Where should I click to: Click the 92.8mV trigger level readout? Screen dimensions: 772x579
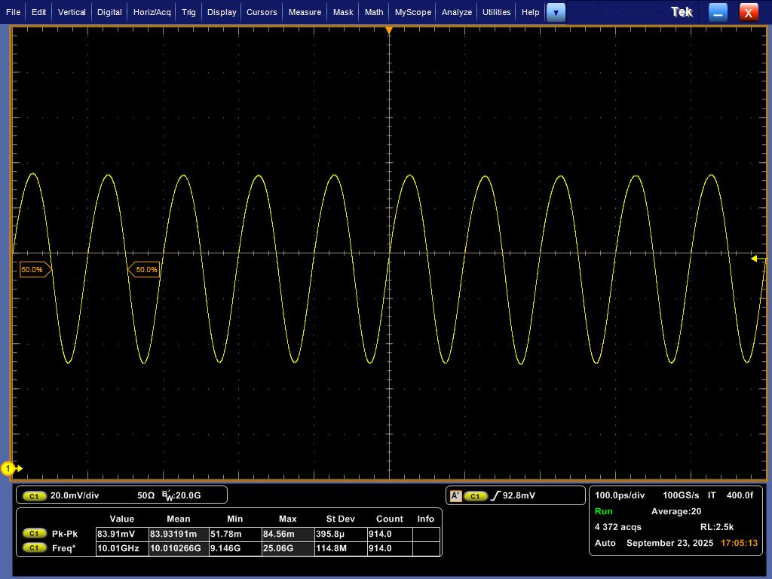tap(519, 496)
